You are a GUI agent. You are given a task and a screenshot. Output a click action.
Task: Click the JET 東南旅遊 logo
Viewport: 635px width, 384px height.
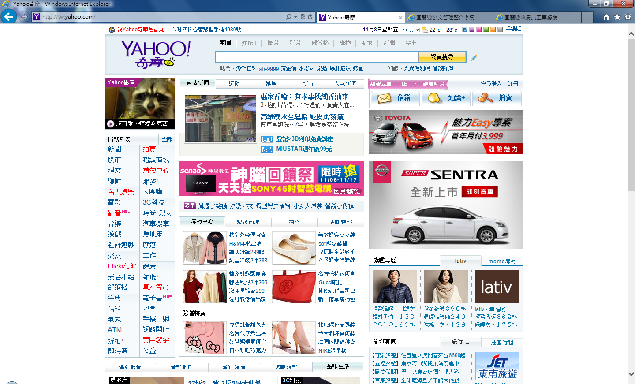pyautogui.click(x=497, y=366)
